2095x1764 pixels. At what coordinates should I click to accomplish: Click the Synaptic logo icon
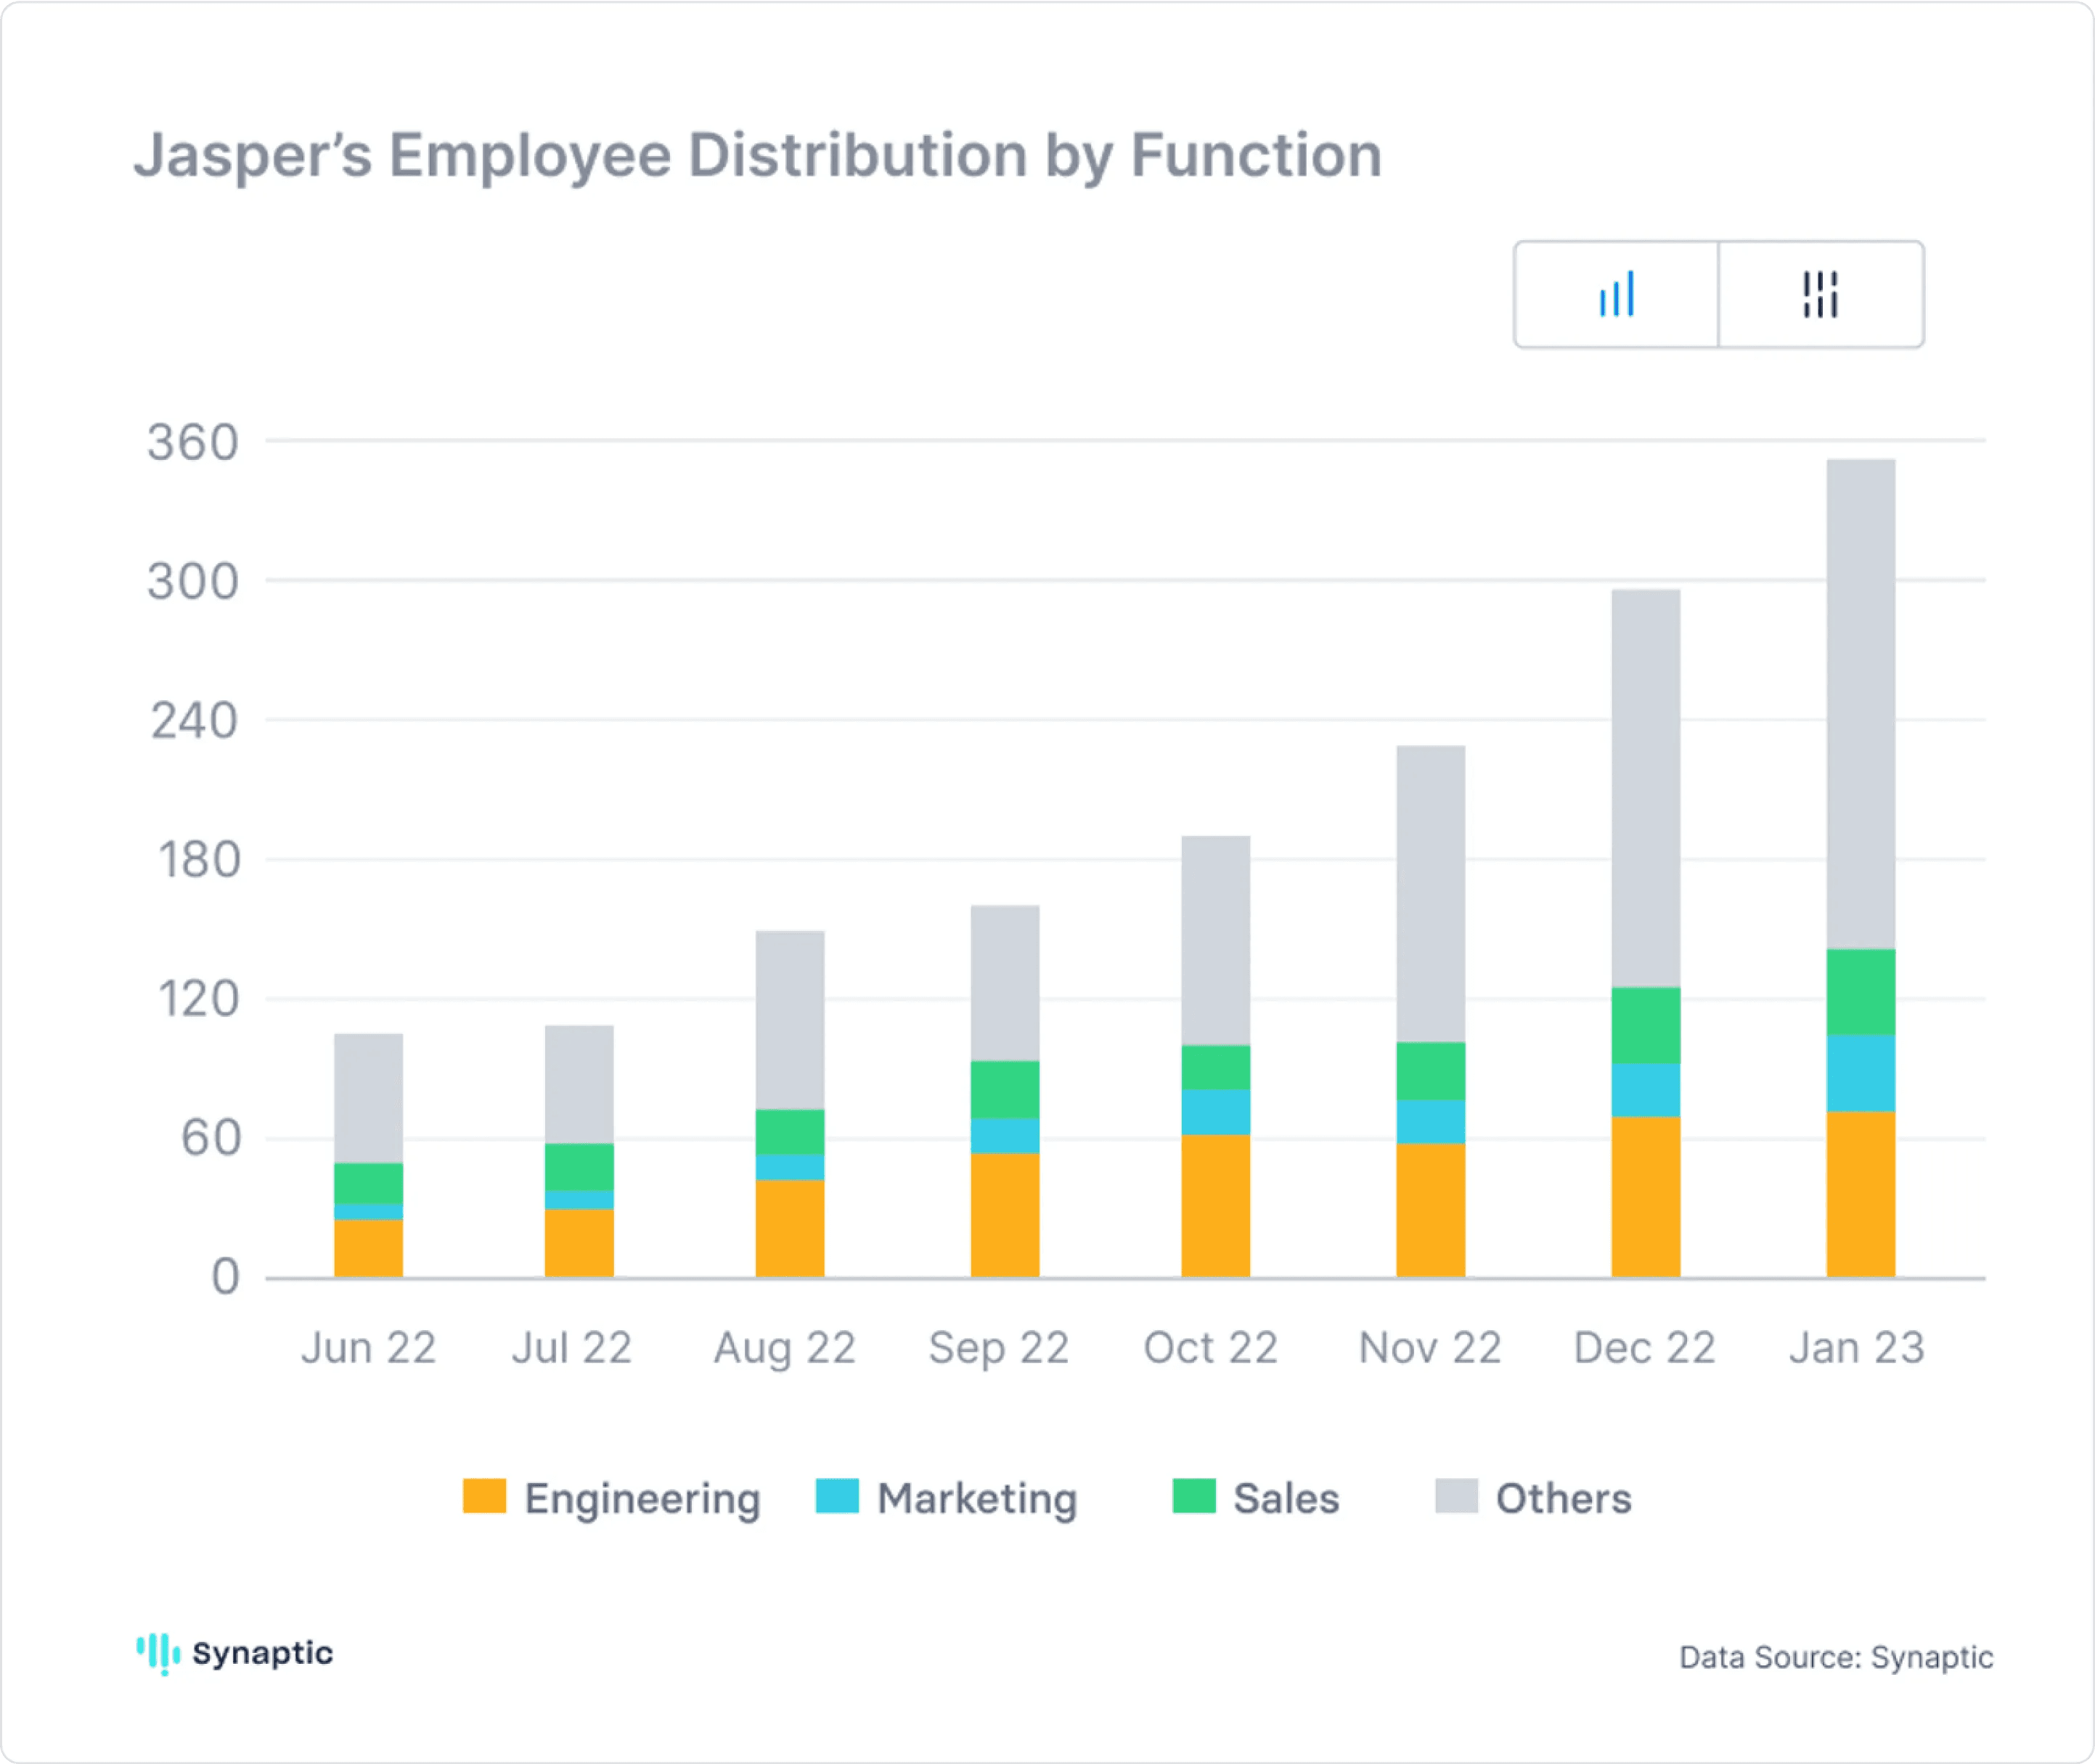158,1653
